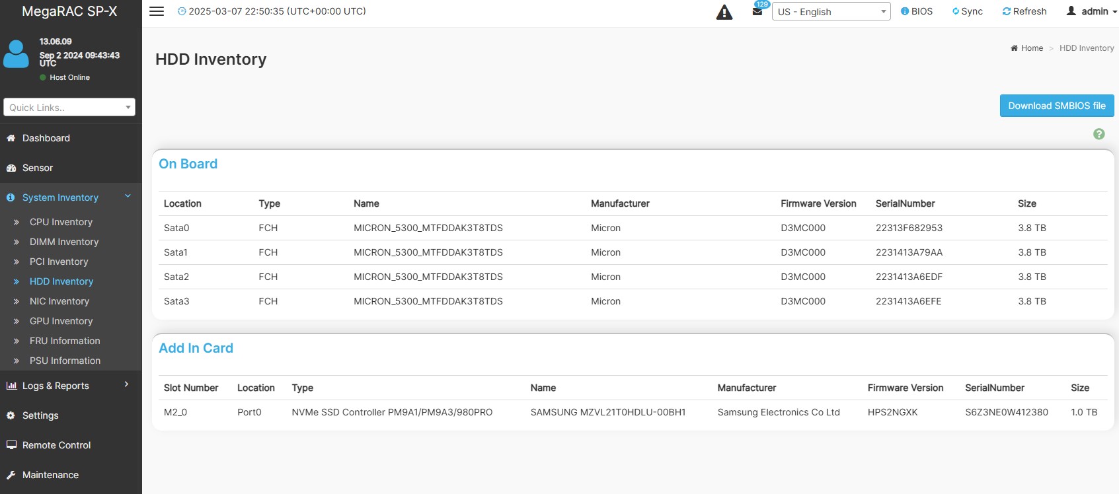Click the Download SMBIOS file button

pyautogui.click(x=1057, y=106)
